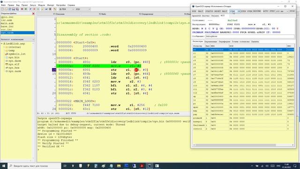
Task: Open the Правка menu
Action: pos(11,5)
